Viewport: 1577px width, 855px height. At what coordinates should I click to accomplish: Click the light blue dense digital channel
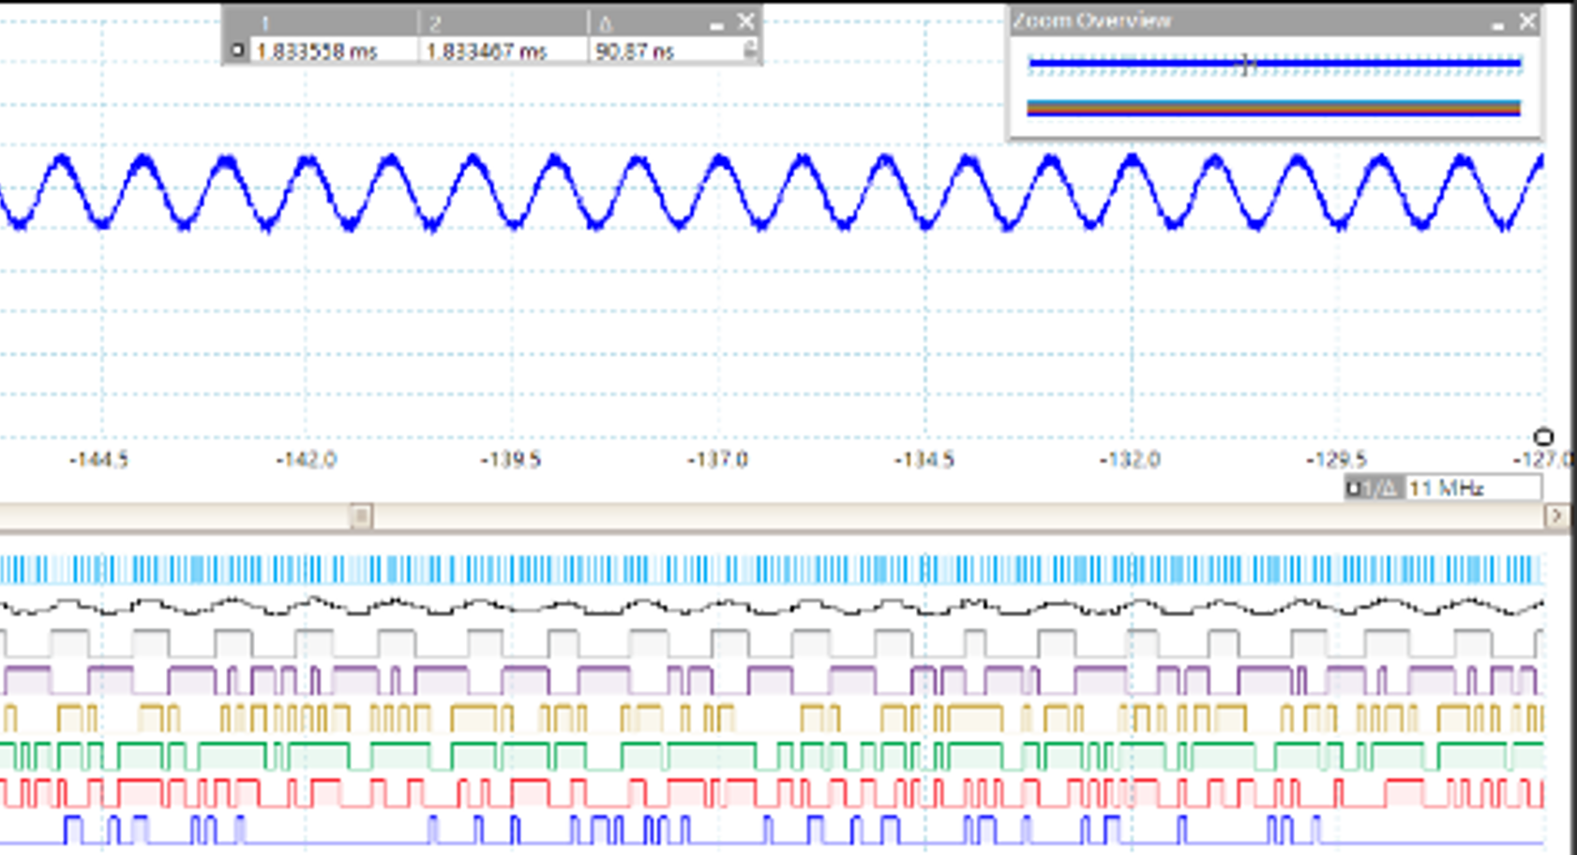point(769,569)
